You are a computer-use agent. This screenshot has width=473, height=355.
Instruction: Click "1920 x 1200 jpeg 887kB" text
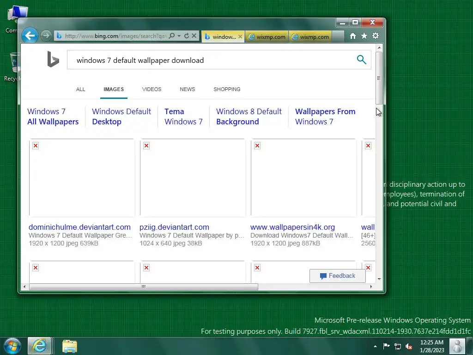(285, 243)
